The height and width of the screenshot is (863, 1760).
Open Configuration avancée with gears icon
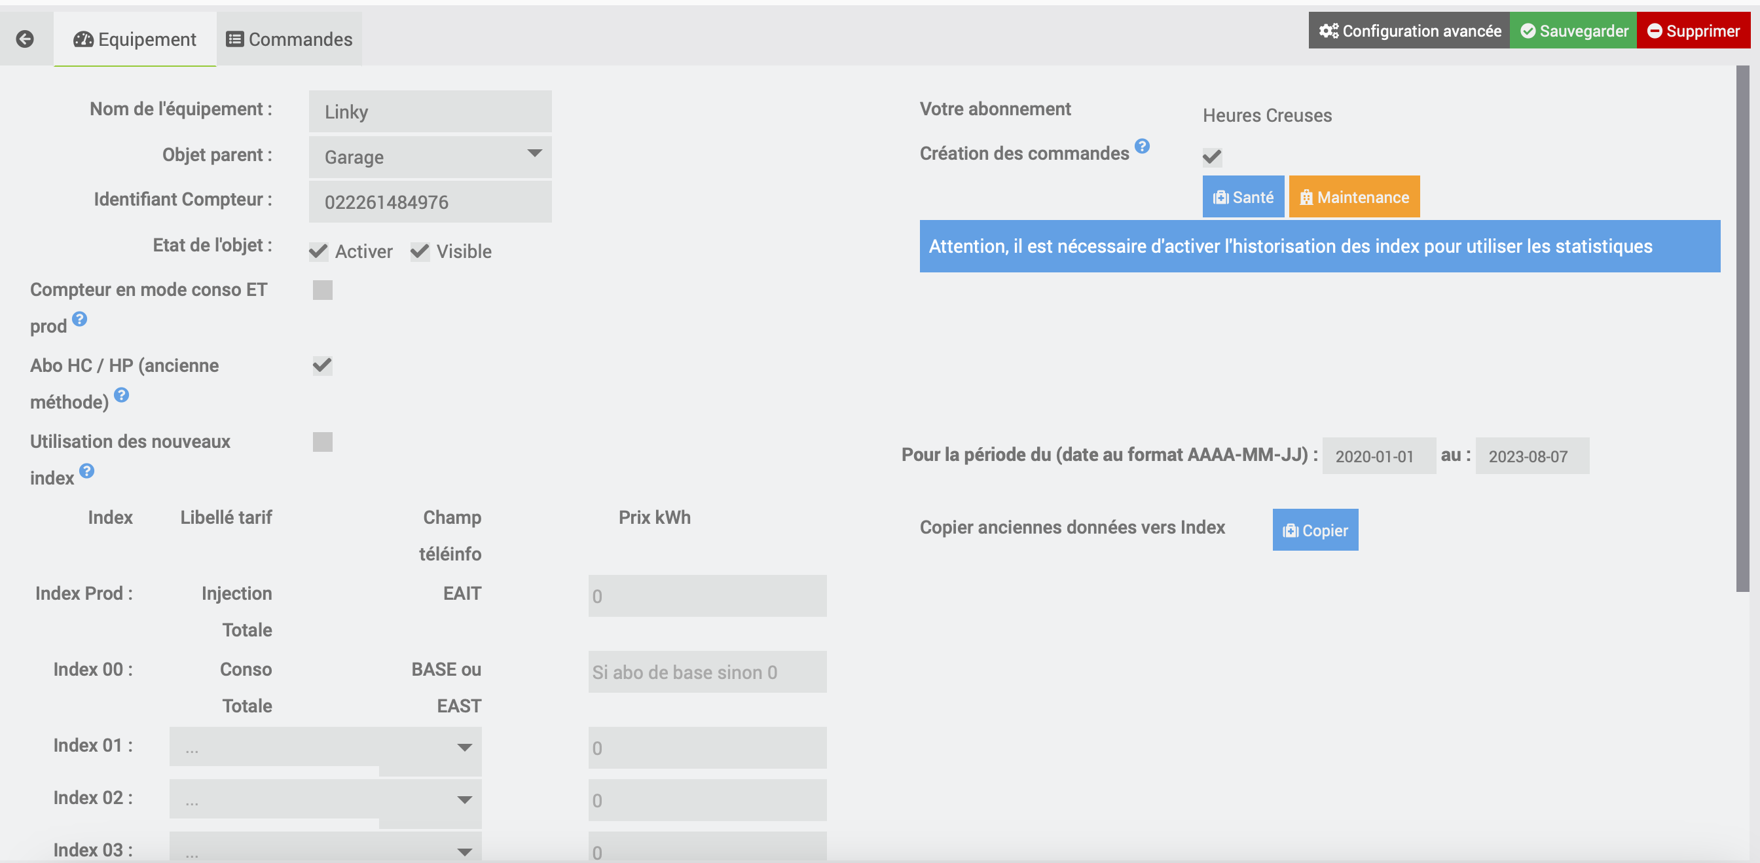(1409, 31)
